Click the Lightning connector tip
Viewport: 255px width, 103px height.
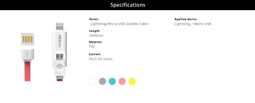[x=59, y=27]
